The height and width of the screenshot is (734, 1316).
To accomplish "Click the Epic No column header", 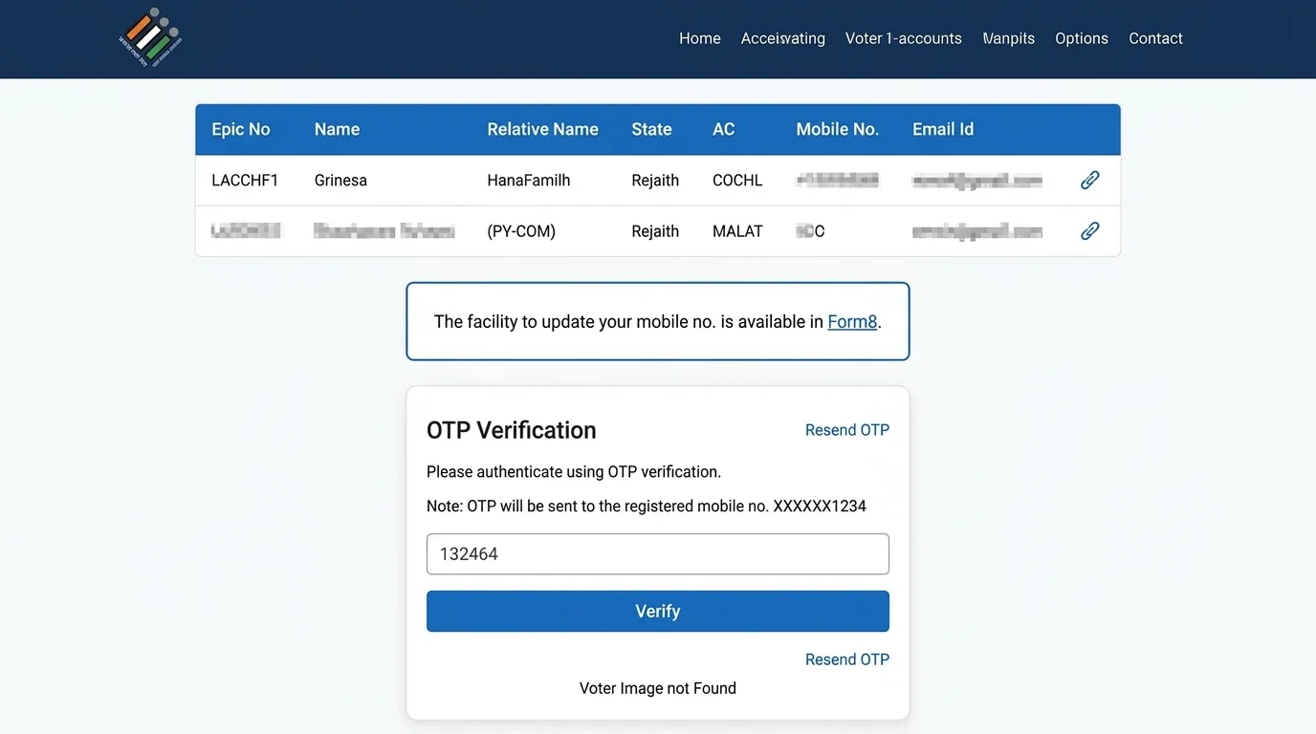I will pos(241,129).
